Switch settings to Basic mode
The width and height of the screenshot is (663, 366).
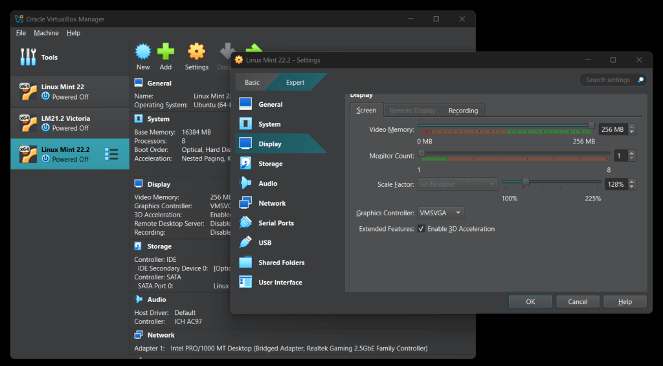coord(252,82)
